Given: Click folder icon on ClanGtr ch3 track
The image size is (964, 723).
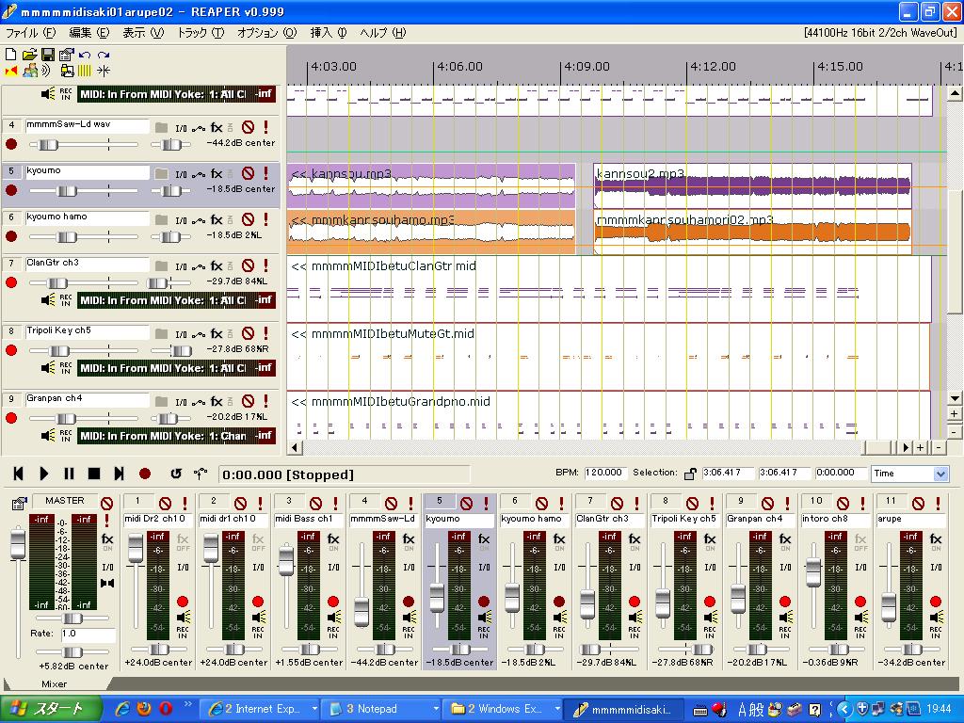Looking at the screenshot, I should pos(161,265).
